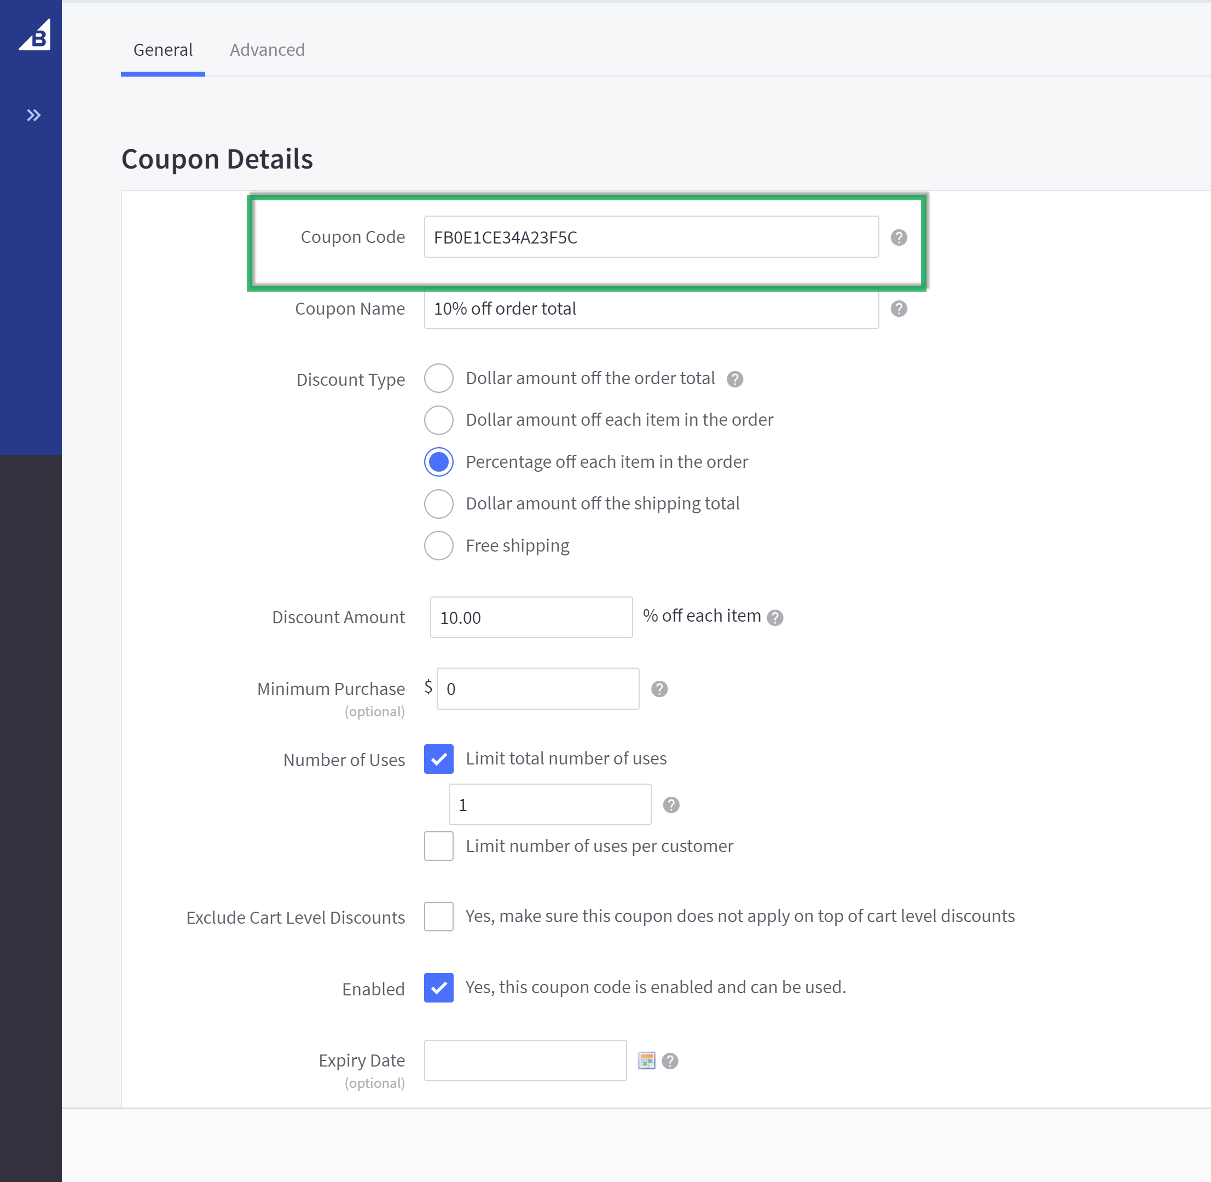The width and height of the screenshot is (1211, 1182).
Task: Open help beside Dollar amount off order total
Action: pos(735,379)
